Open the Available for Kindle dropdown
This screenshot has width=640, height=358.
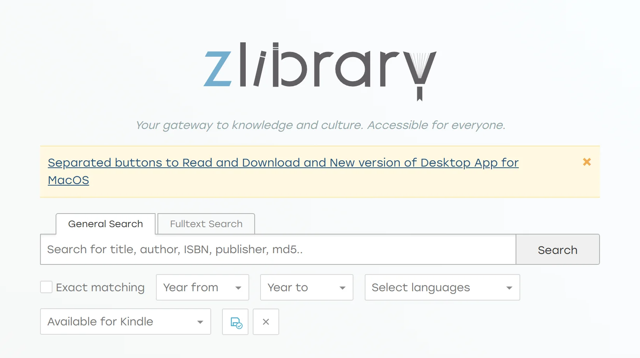pyautogui.click(x=126, y=322)
